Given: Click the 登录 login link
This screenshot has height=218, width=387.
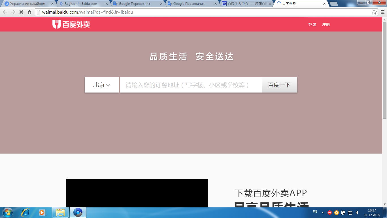Looking at the screenshot, I should point(312,24).
